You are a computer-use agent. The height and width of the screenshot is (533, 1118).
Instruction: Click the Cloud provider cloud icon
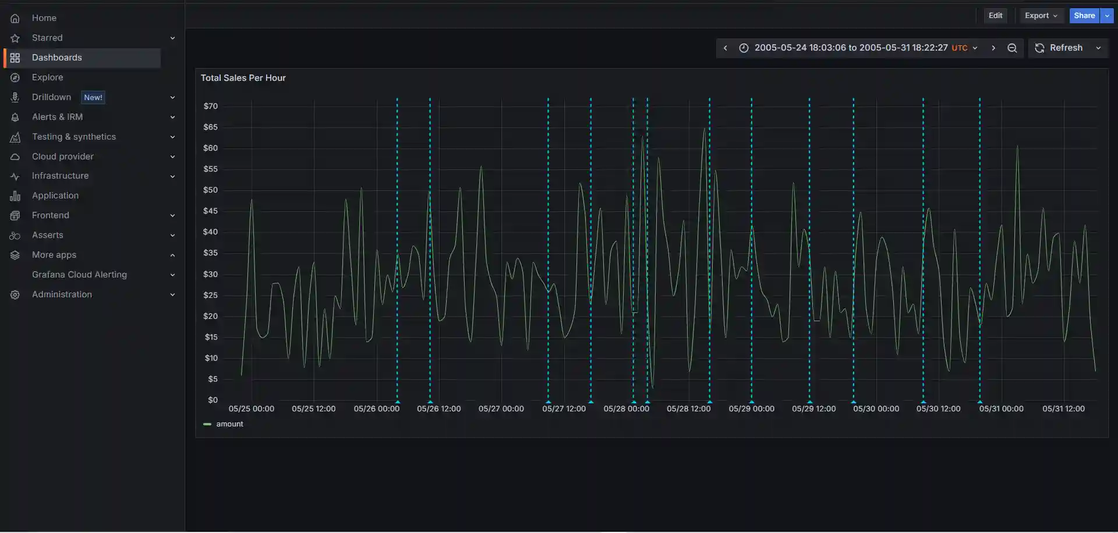coord(15,157)
